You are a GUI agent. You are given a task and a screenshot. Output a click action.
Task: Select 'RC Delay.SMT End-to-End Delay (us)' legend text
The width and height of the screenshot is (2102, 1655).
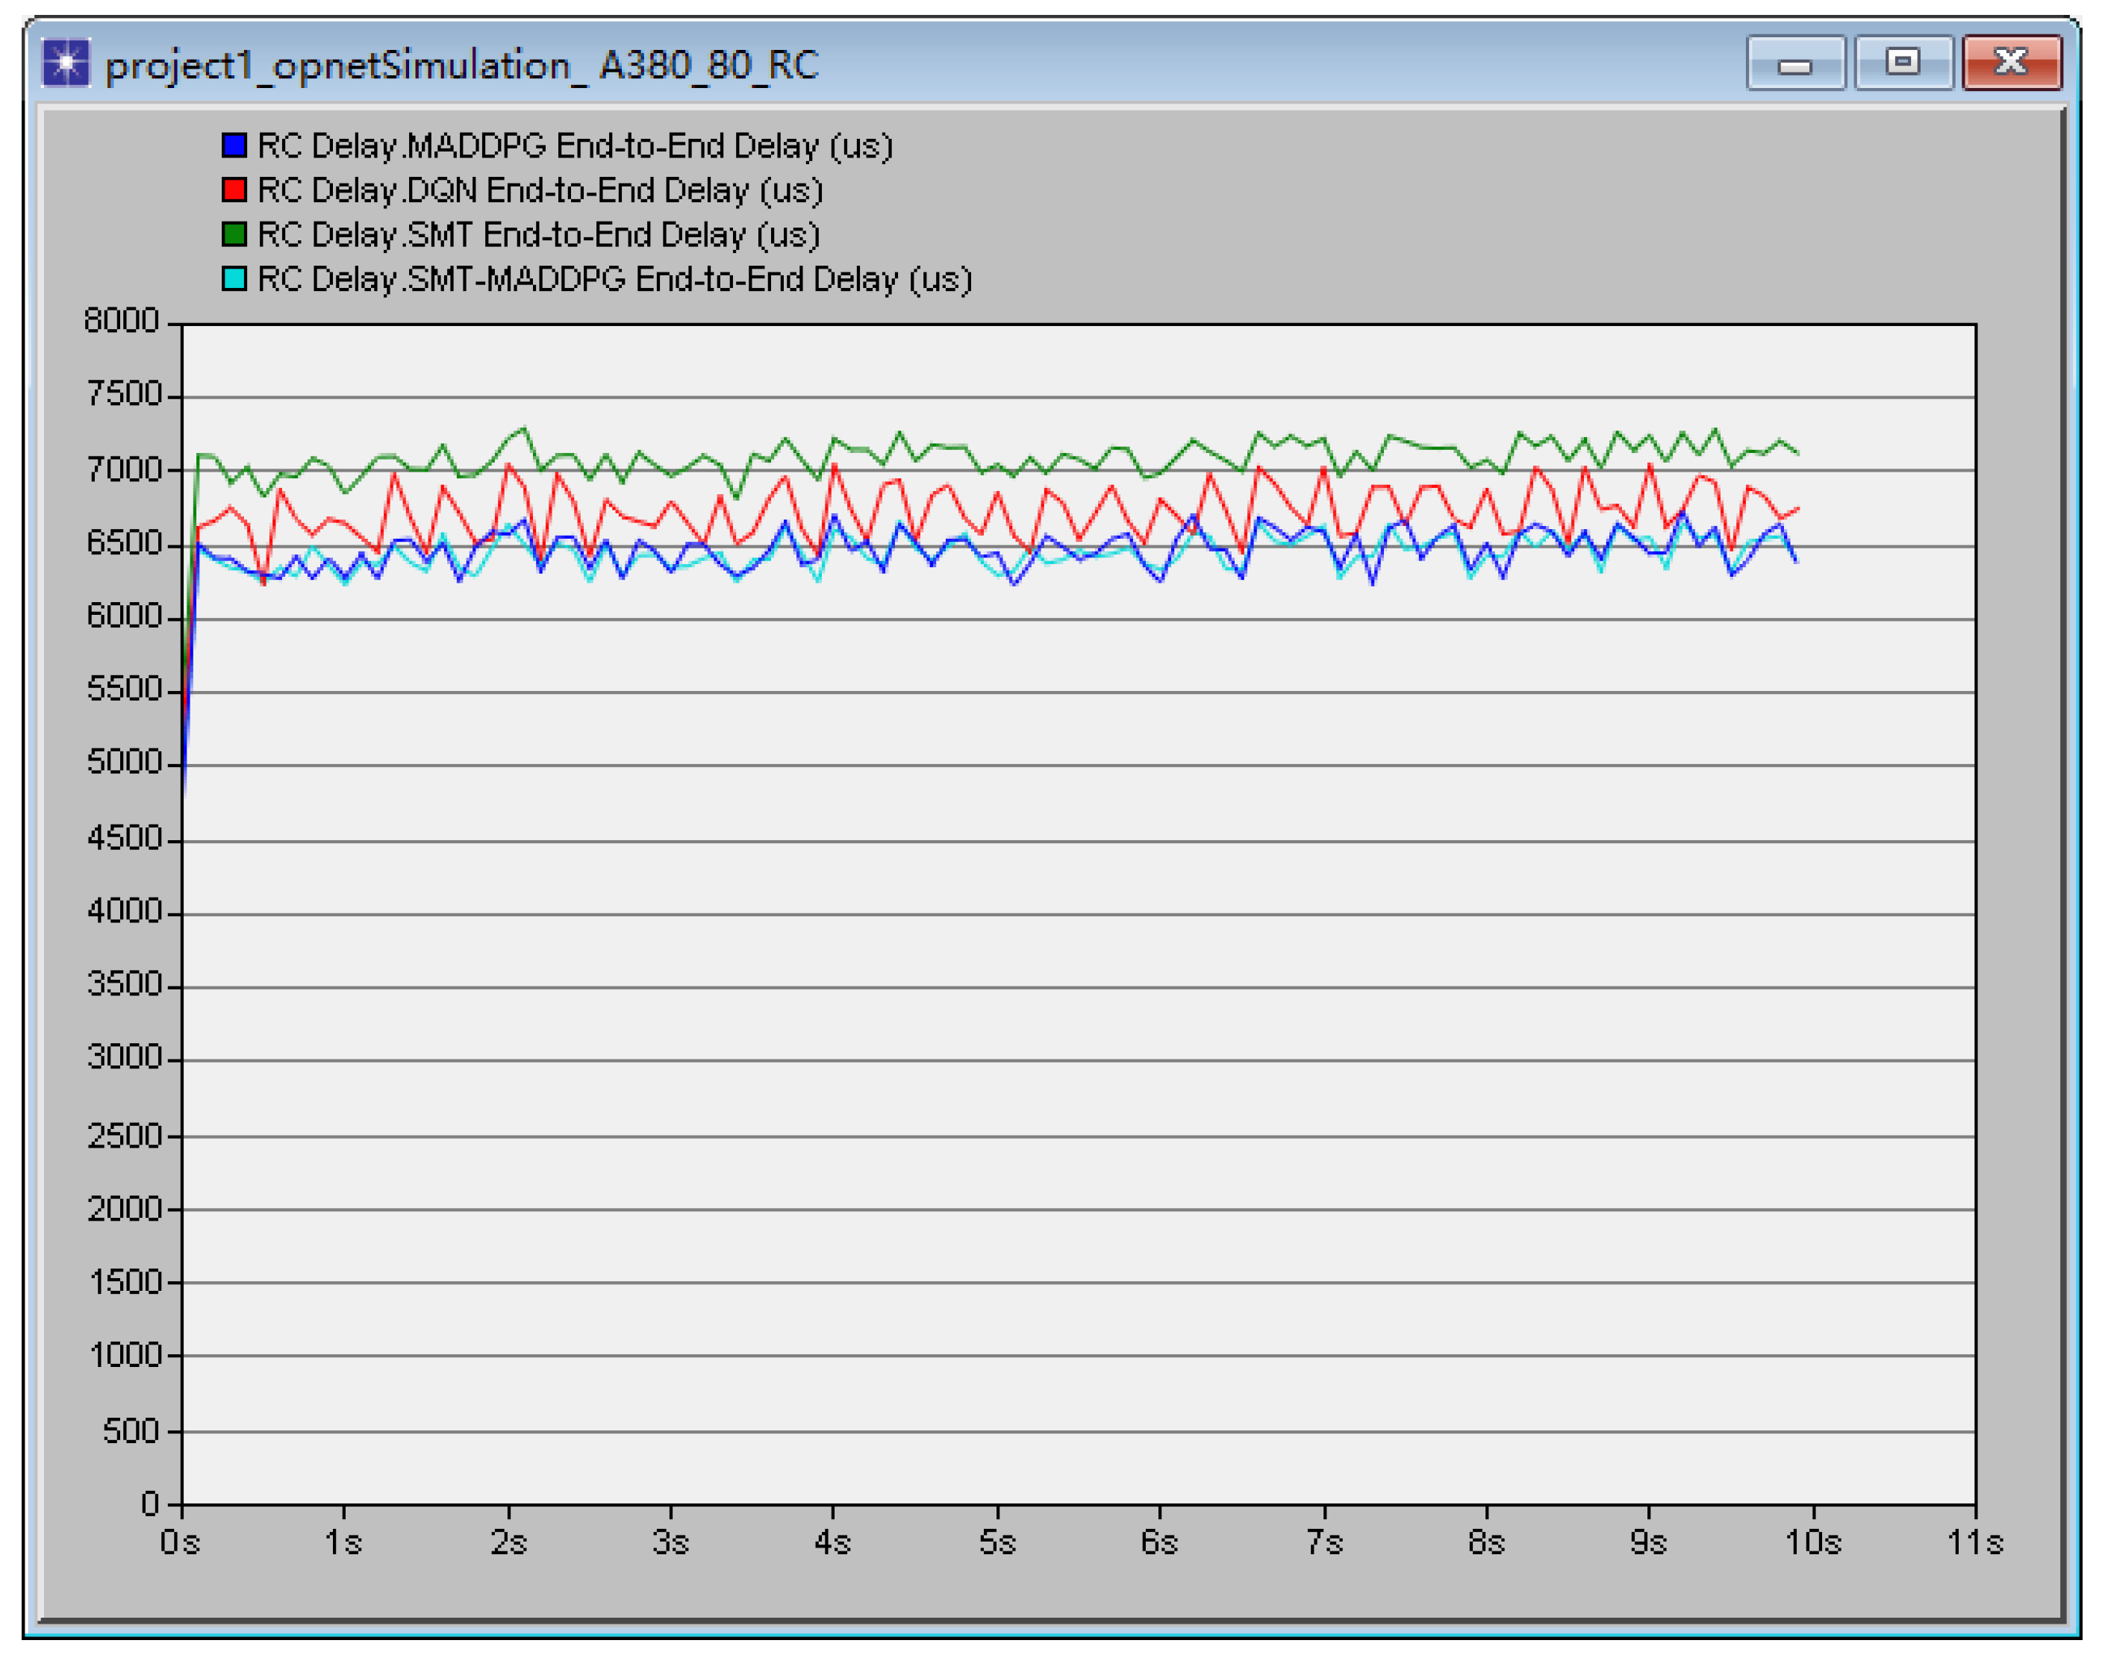coord(539,234)
